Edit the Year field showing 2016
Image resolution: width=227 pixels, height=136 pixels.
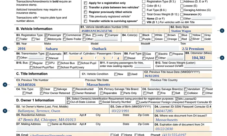coord(29,49)
